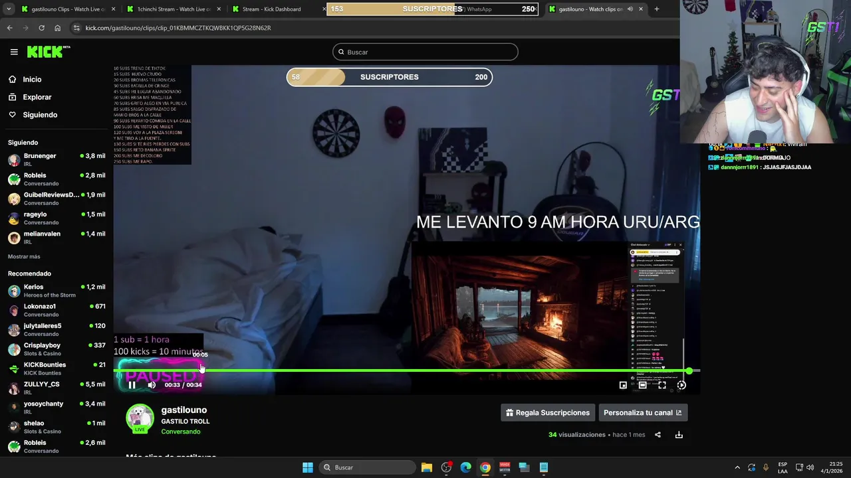Open playback speed settings icon

click(681, 385)
